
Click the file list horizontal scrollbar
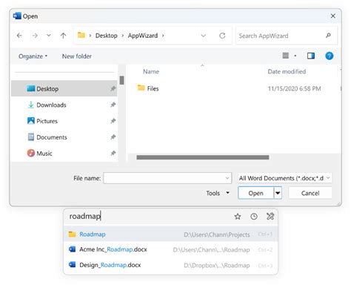203,157
